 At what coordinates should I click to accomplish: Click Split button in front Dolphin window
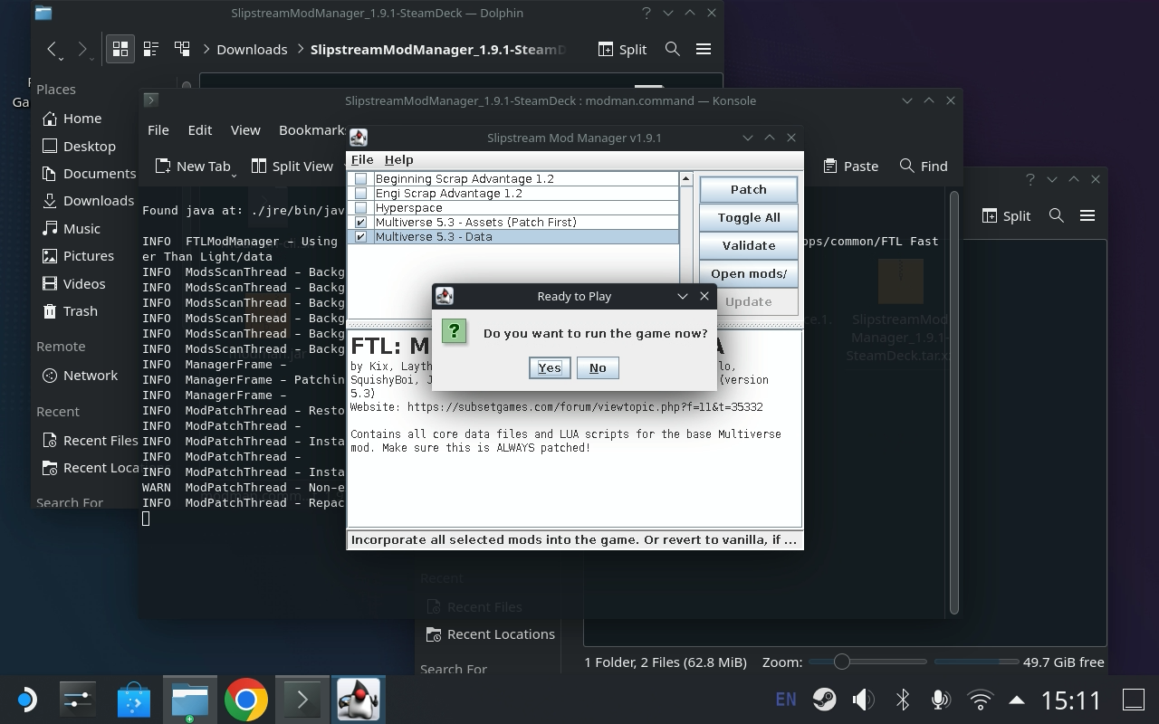(622, 49)
